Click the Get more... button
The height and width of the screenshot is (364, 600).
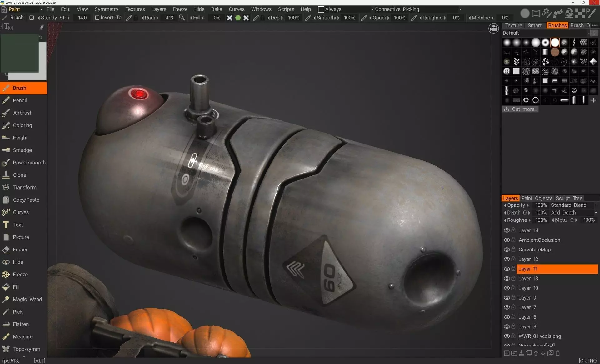tap(520, 109)
